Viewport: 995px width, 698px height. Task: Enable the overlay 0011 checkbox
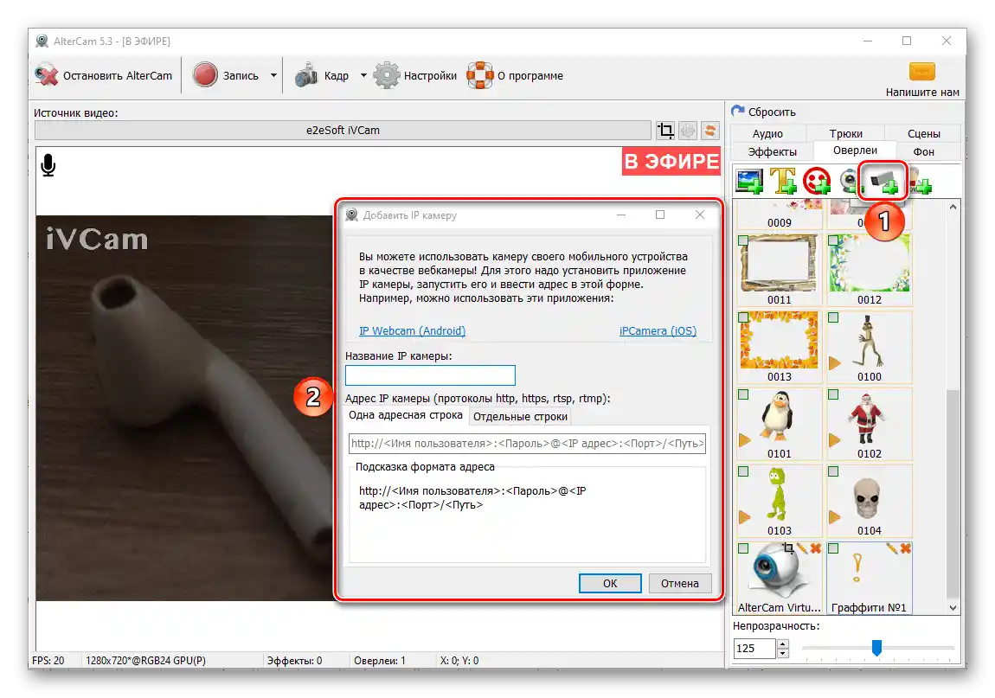[x=744, y=240]
